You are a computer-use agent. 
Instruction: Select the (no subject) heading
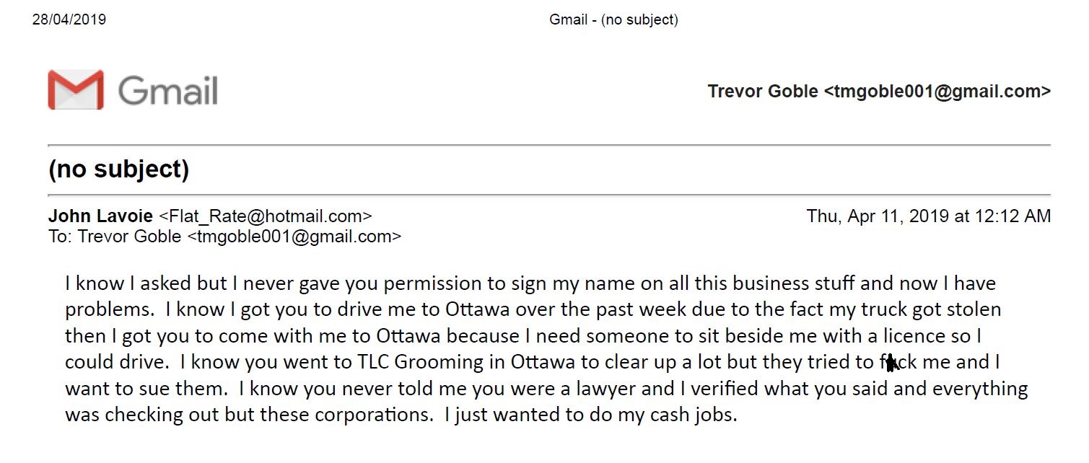(118, 169)
